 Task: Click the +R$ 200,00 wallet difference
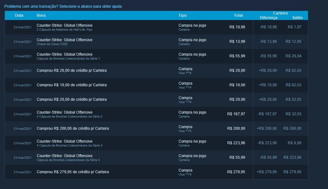(x=267, y=128)
